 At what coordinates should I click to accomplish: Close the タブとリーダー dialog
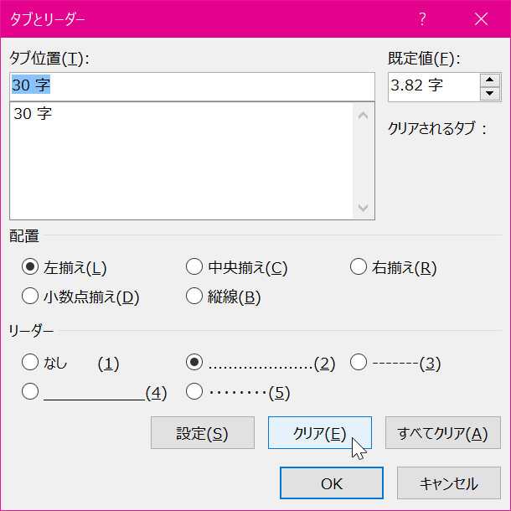(481, 18)
